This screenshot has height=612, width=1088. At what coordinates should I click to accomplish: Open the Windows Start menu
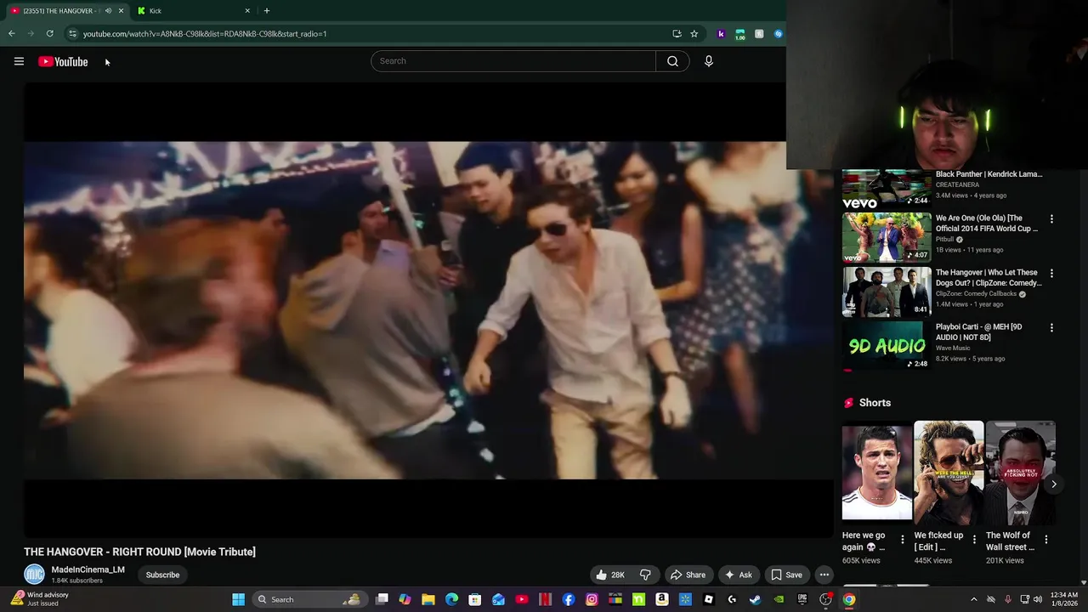coord(239,599)
